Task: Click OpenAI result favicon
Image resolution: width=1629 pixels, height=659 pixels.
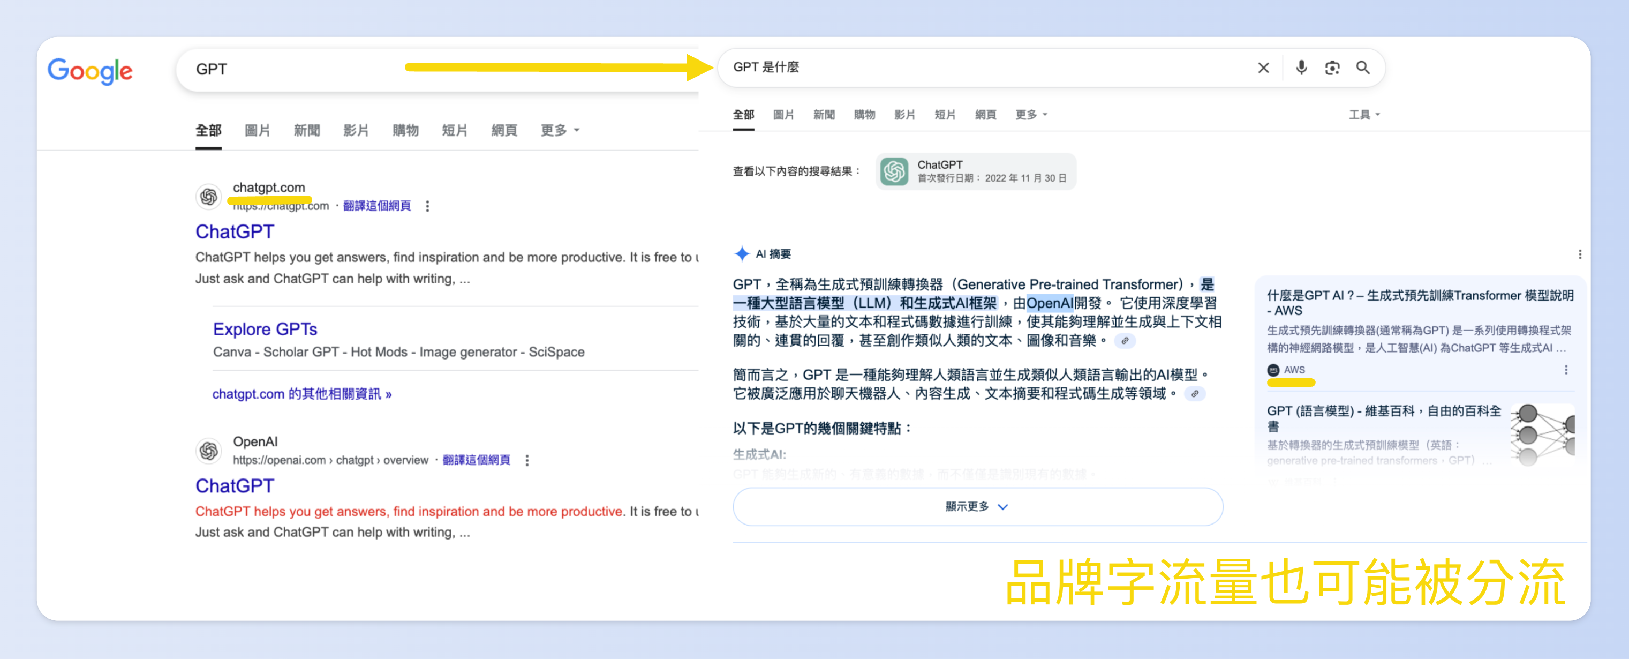Action: point(209,451)
